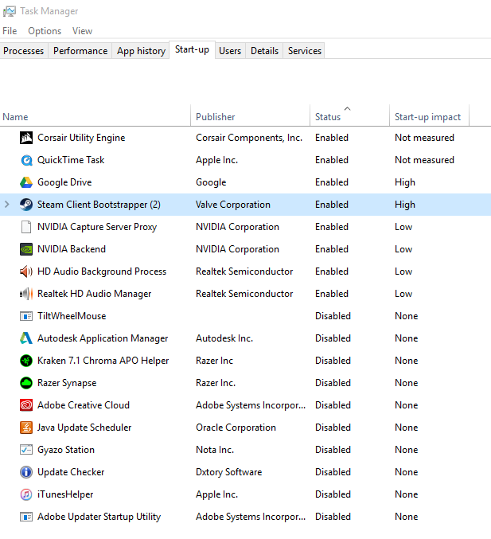Click the Disabled status for Razer Synapse

coord(333,383)
